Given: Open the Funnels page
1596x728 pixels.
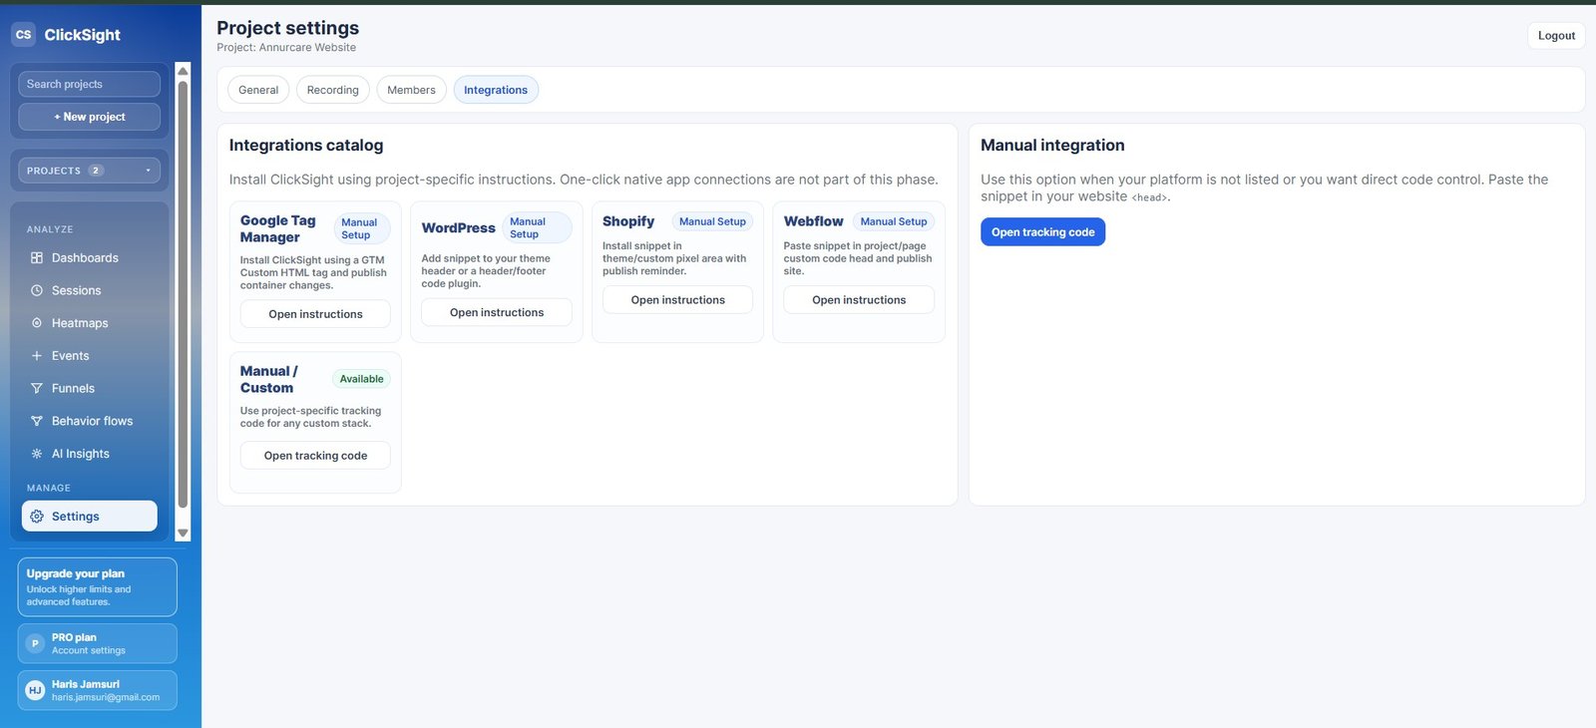Looking at the screenshot, I should pyautogui.click(x=89, y=388).
